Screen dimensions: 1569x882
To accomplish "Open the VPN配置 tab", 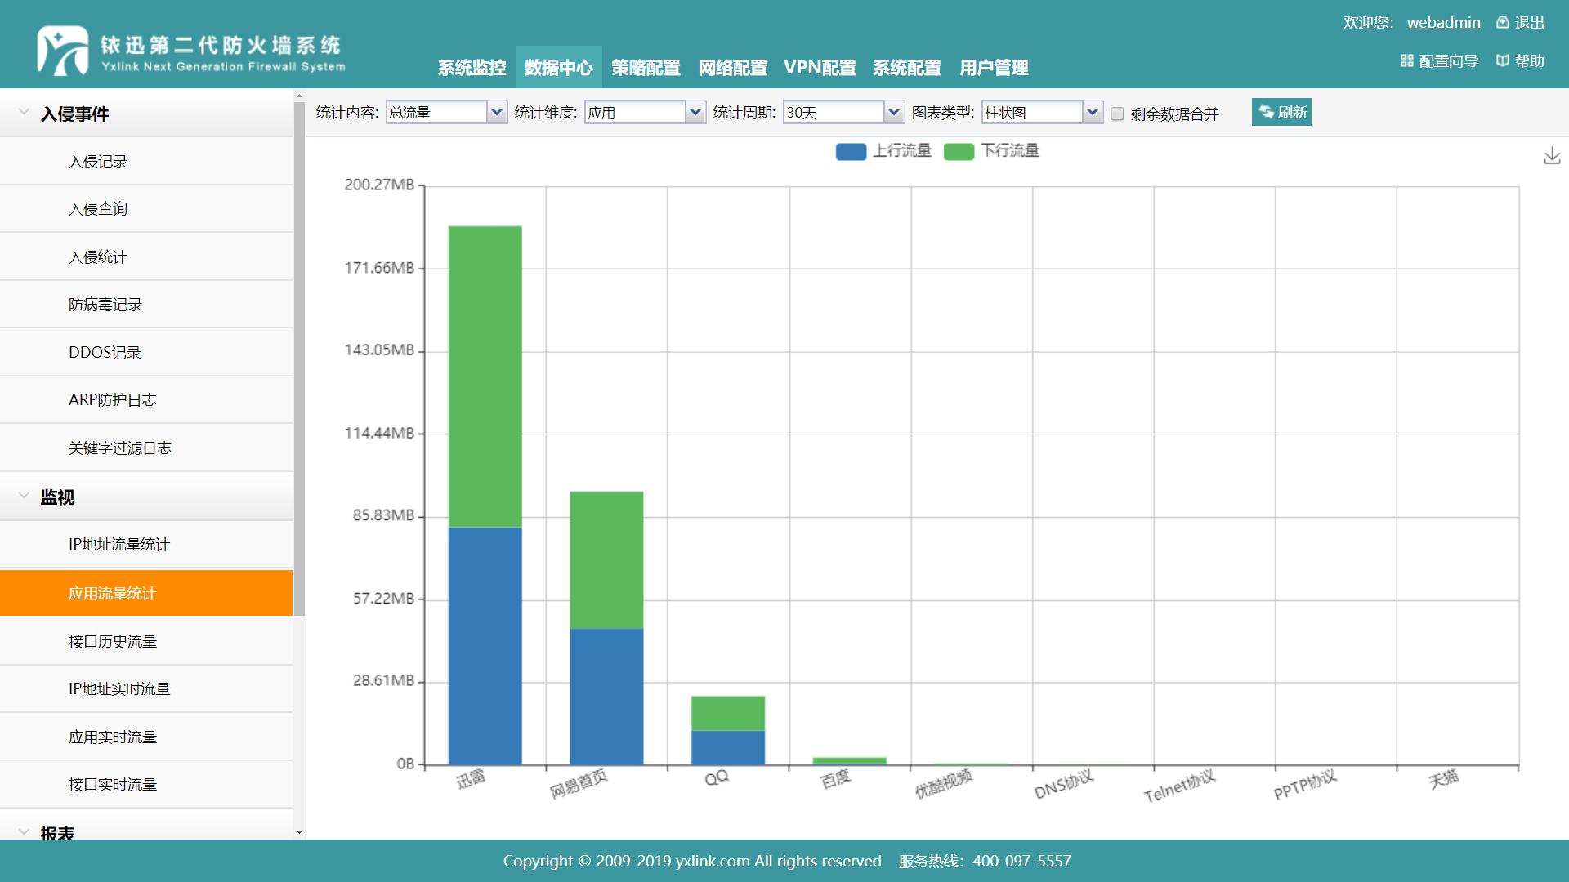I will (820, 68).
